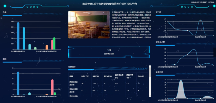Click the '蛋白质' chart panel title

[158, 12]
